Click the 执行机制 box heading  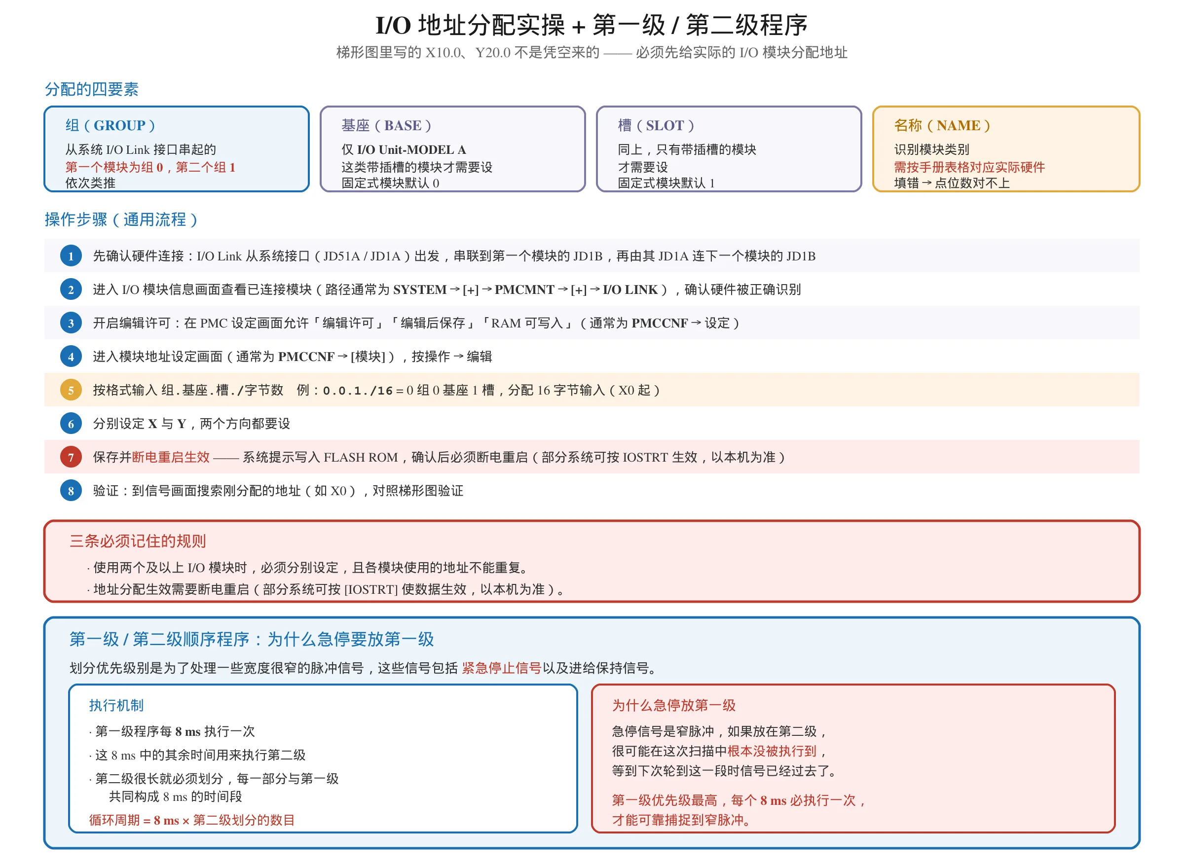pos(116,706)
